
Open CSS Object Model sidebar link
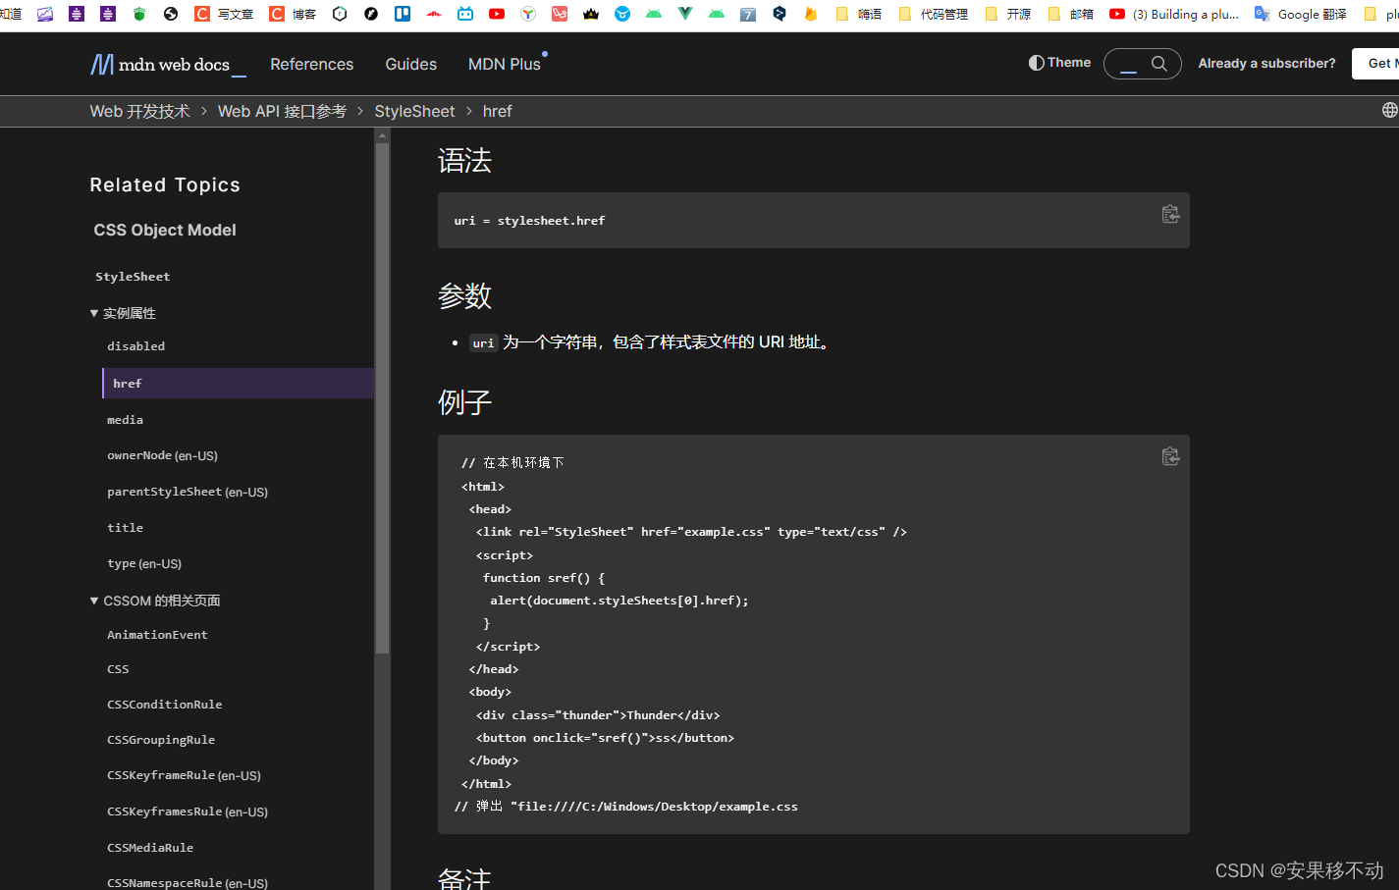pos(165,230)
